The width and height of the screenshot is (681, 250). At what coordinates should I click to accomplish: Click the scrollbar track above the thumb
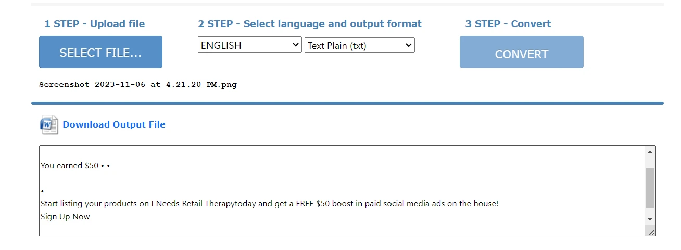coord(650,161)
